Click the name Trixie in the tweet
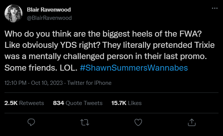Screen dimensions: 223x136 coord(204,45)
